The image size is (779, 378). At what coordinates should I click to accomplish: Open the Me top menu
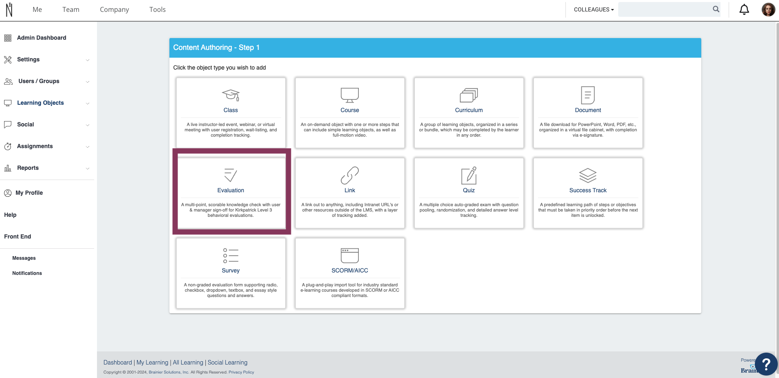coord(37,9)
